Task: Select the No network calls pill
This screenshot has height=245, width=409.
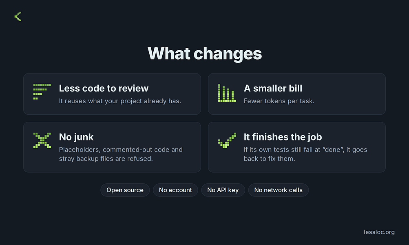Action: pos(279,190)
